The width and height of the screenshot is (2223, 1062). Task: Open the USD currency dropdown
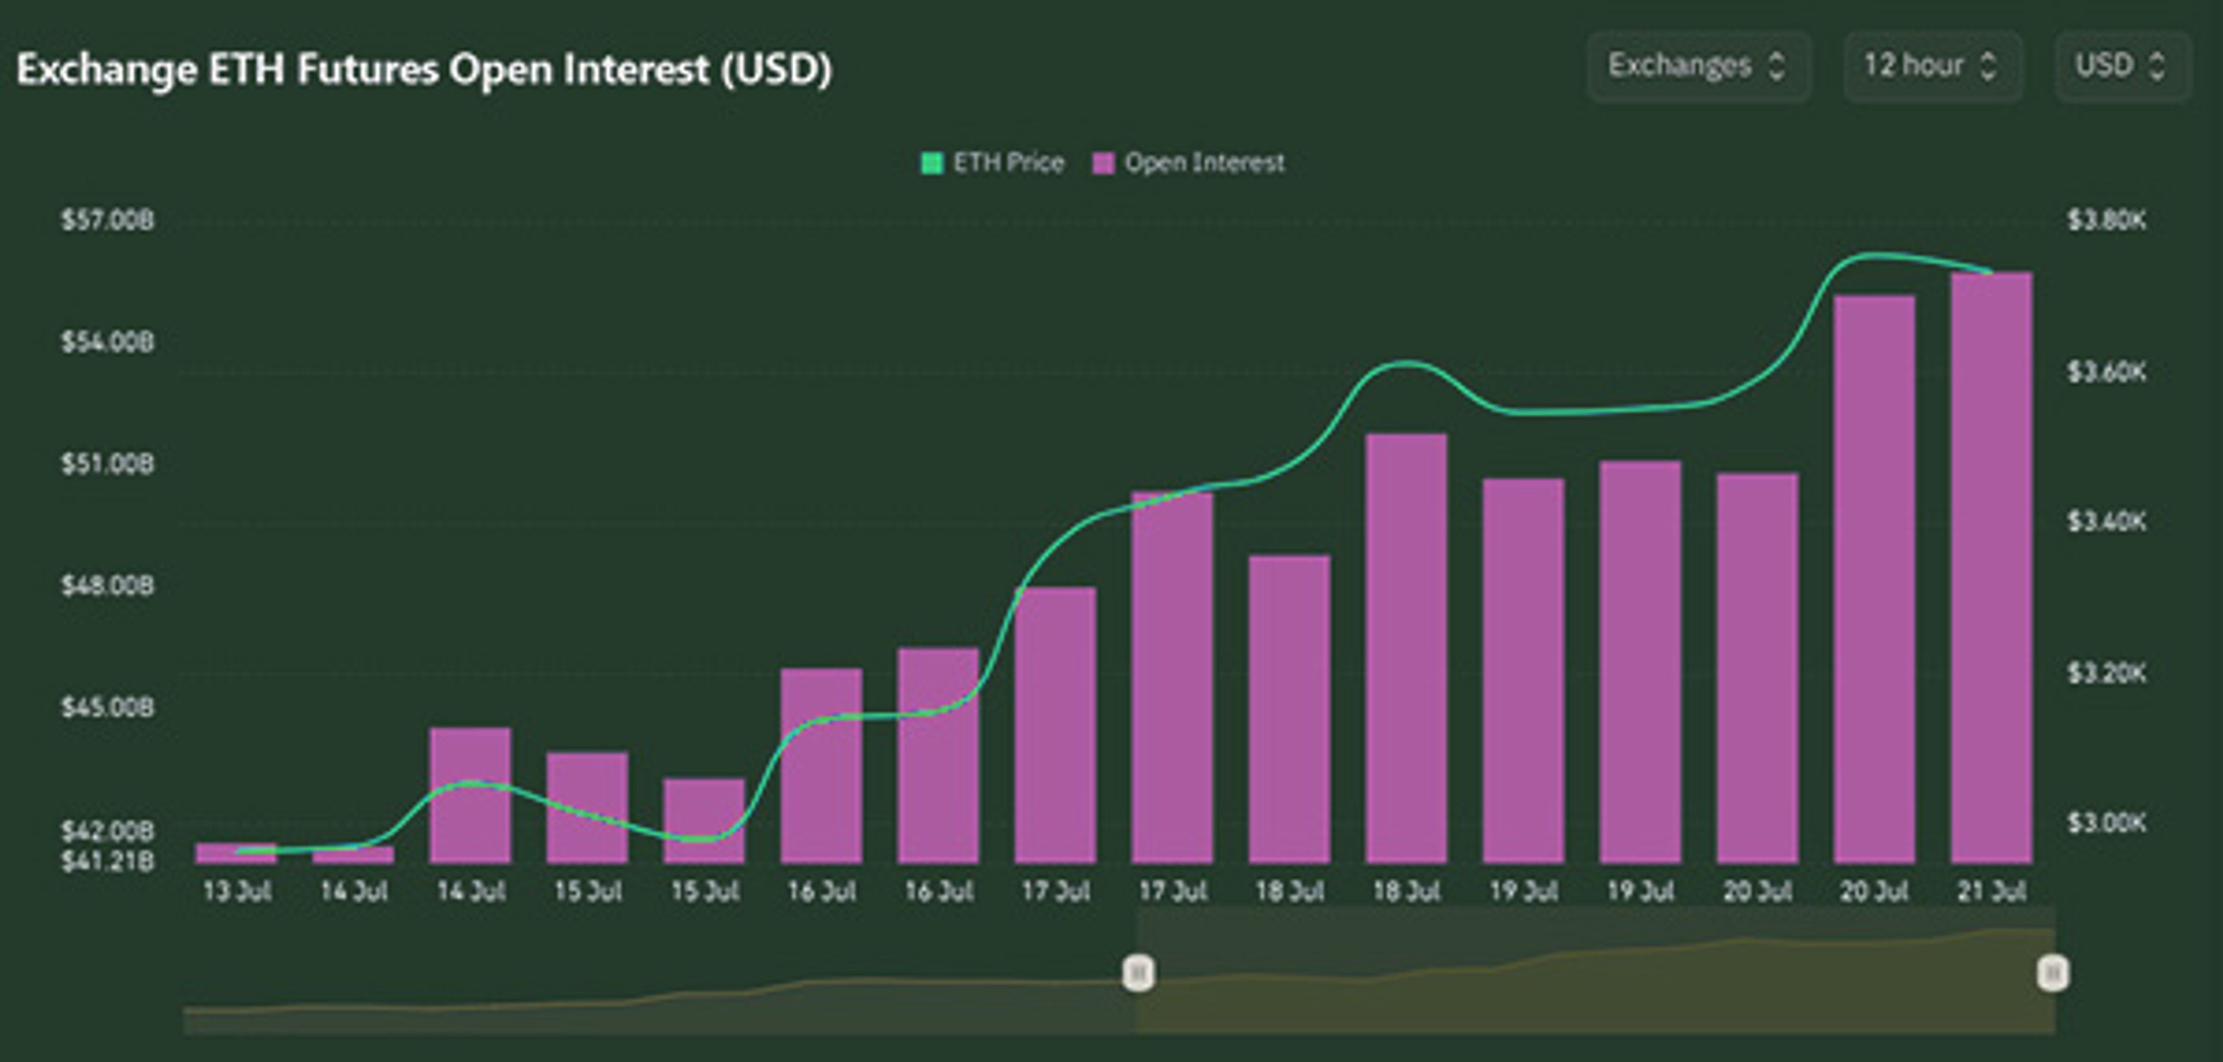click(x=2123, y=67)
